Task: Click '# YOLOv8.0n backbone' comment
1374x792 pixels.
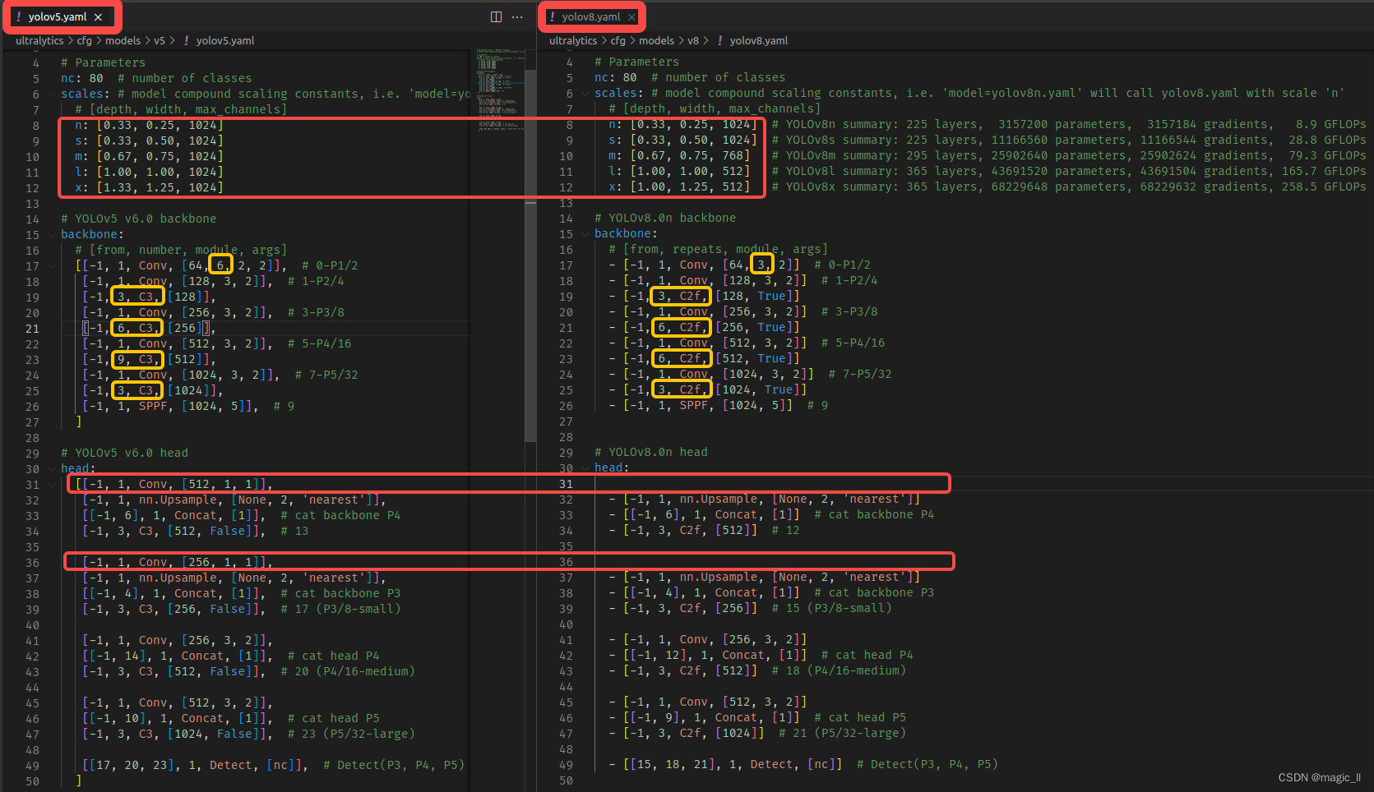Action: [x=665, y=218]
